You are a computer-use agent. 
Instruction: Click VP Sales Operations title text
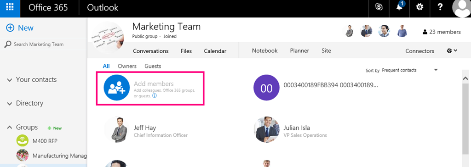click(x=305, y=135)
